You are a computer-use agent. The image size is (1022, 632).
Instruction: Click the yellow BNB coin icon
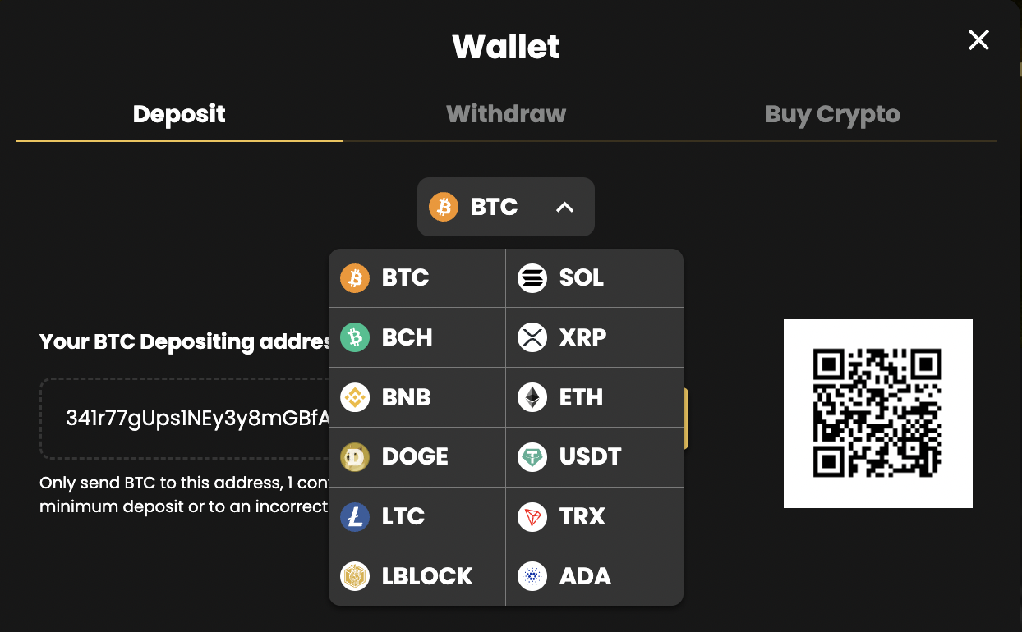(x=355, y=397)
